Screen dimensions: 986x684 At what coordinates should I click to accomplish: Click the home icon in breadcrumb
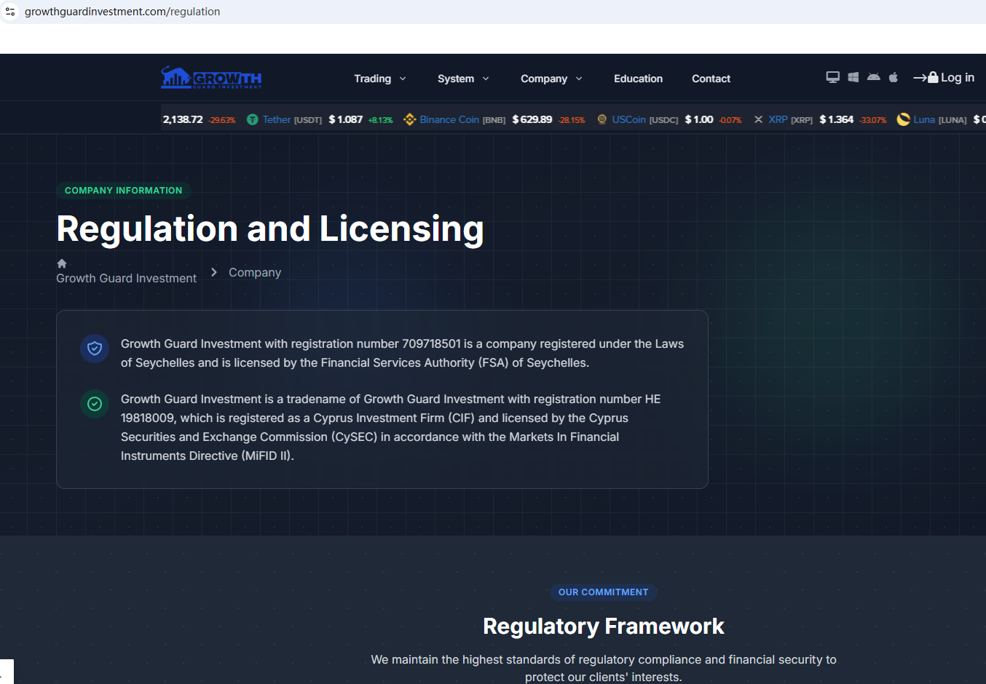[62, 263]
